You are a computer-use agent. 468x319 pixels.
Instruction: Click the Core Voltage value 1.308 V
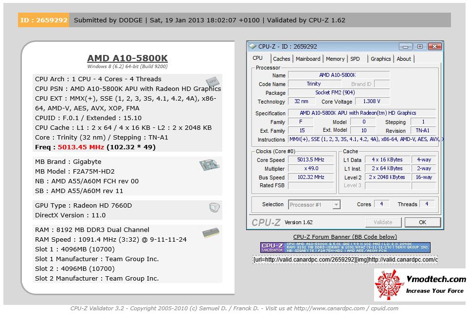point(372,102)
